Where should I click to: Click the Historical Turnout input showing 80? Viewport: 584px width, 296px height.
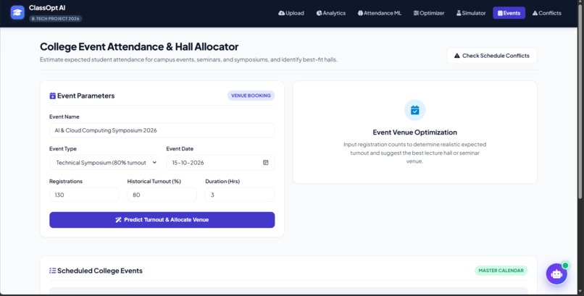coord(162,195)
